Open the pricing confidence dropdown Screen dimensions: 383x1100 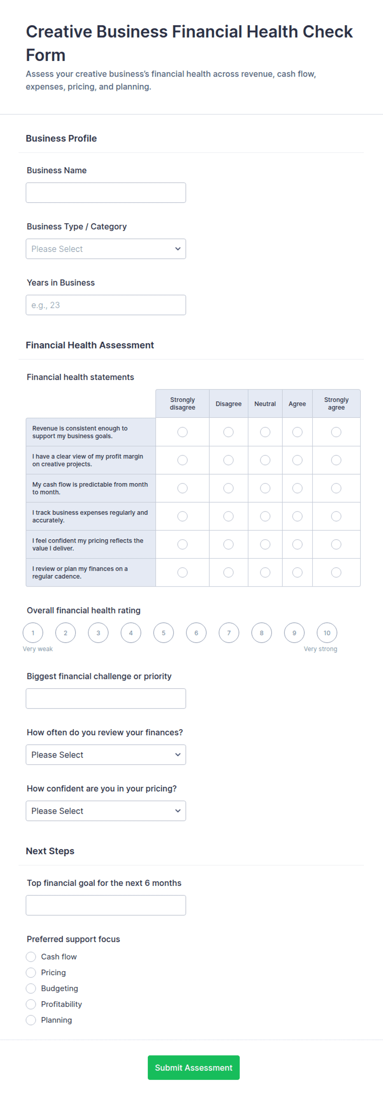(105, 811)
